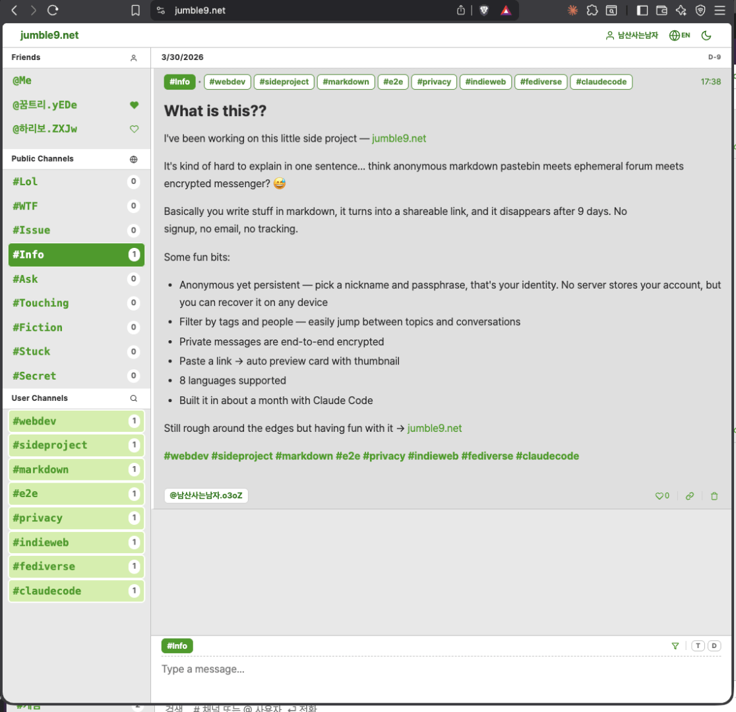Toggle the heart next to @하리보.ZXJw

pos(134,129)
